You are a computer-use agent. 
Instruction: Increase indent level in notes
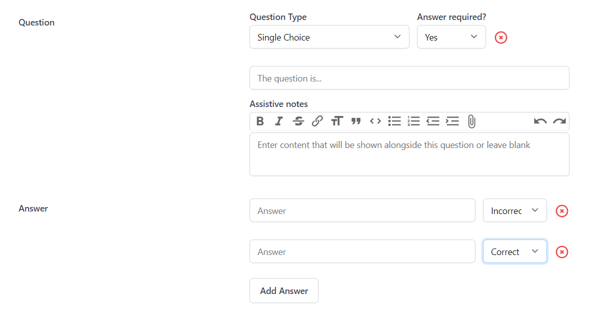452,121
